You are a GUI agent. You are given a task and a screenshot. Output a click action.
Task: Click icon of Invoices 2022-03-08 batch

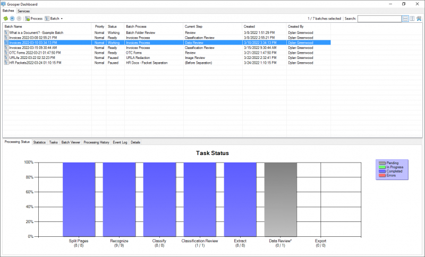pyautogui.click(x=6, y=38)
